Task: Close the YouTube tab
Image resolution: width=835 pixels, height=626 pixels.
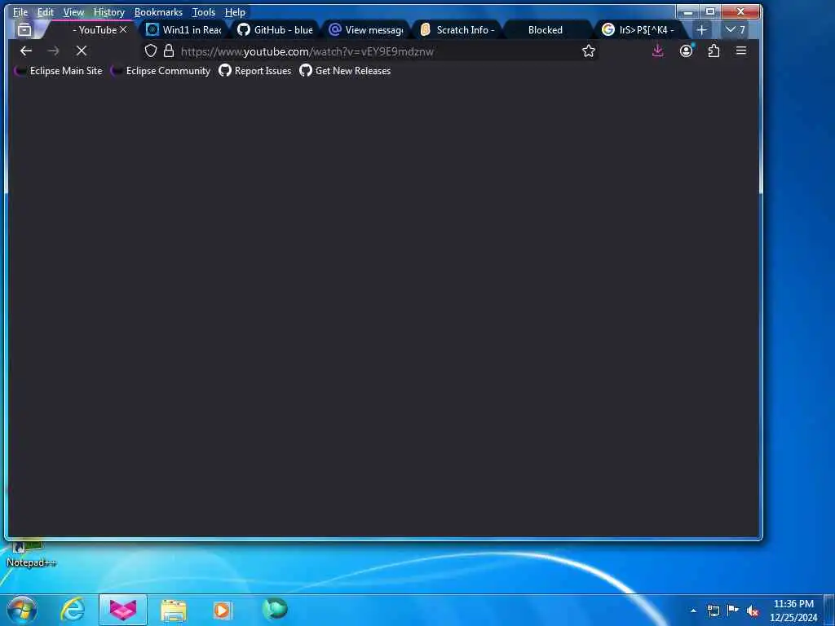Action: [x=124, y=30]
